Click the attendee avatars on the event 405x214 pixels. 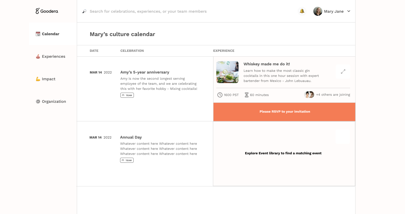[x=309, y=95]
